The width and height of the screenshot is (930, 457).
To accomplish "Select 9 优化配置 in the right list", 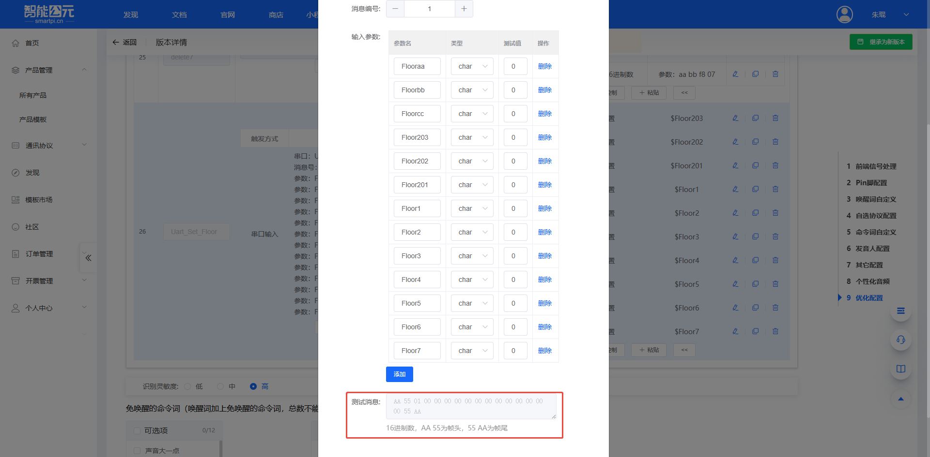I will [x=869, y=298].
